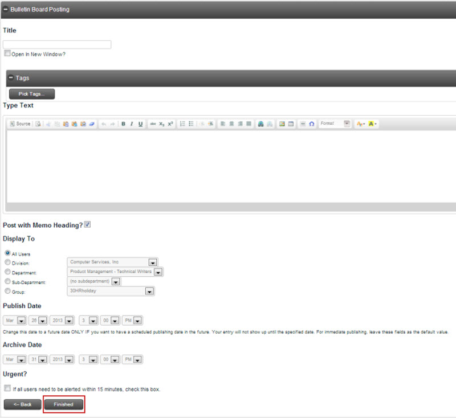Expand the Division dropdown list

pos(152,263)
